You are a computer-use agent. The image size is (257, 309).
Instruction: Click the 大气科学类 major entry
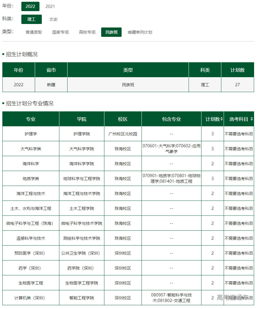point(31,149)
